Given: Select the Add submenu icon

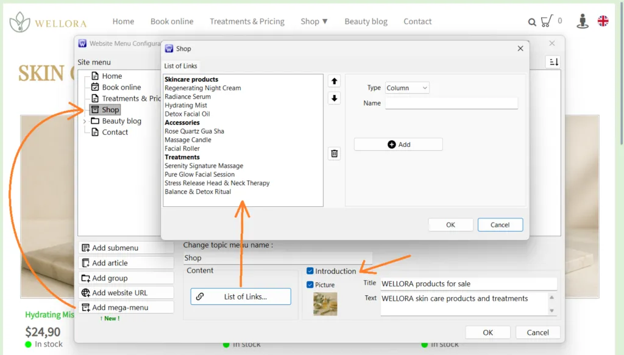Looking at the screenshot, I should click(x=85, y=248).
